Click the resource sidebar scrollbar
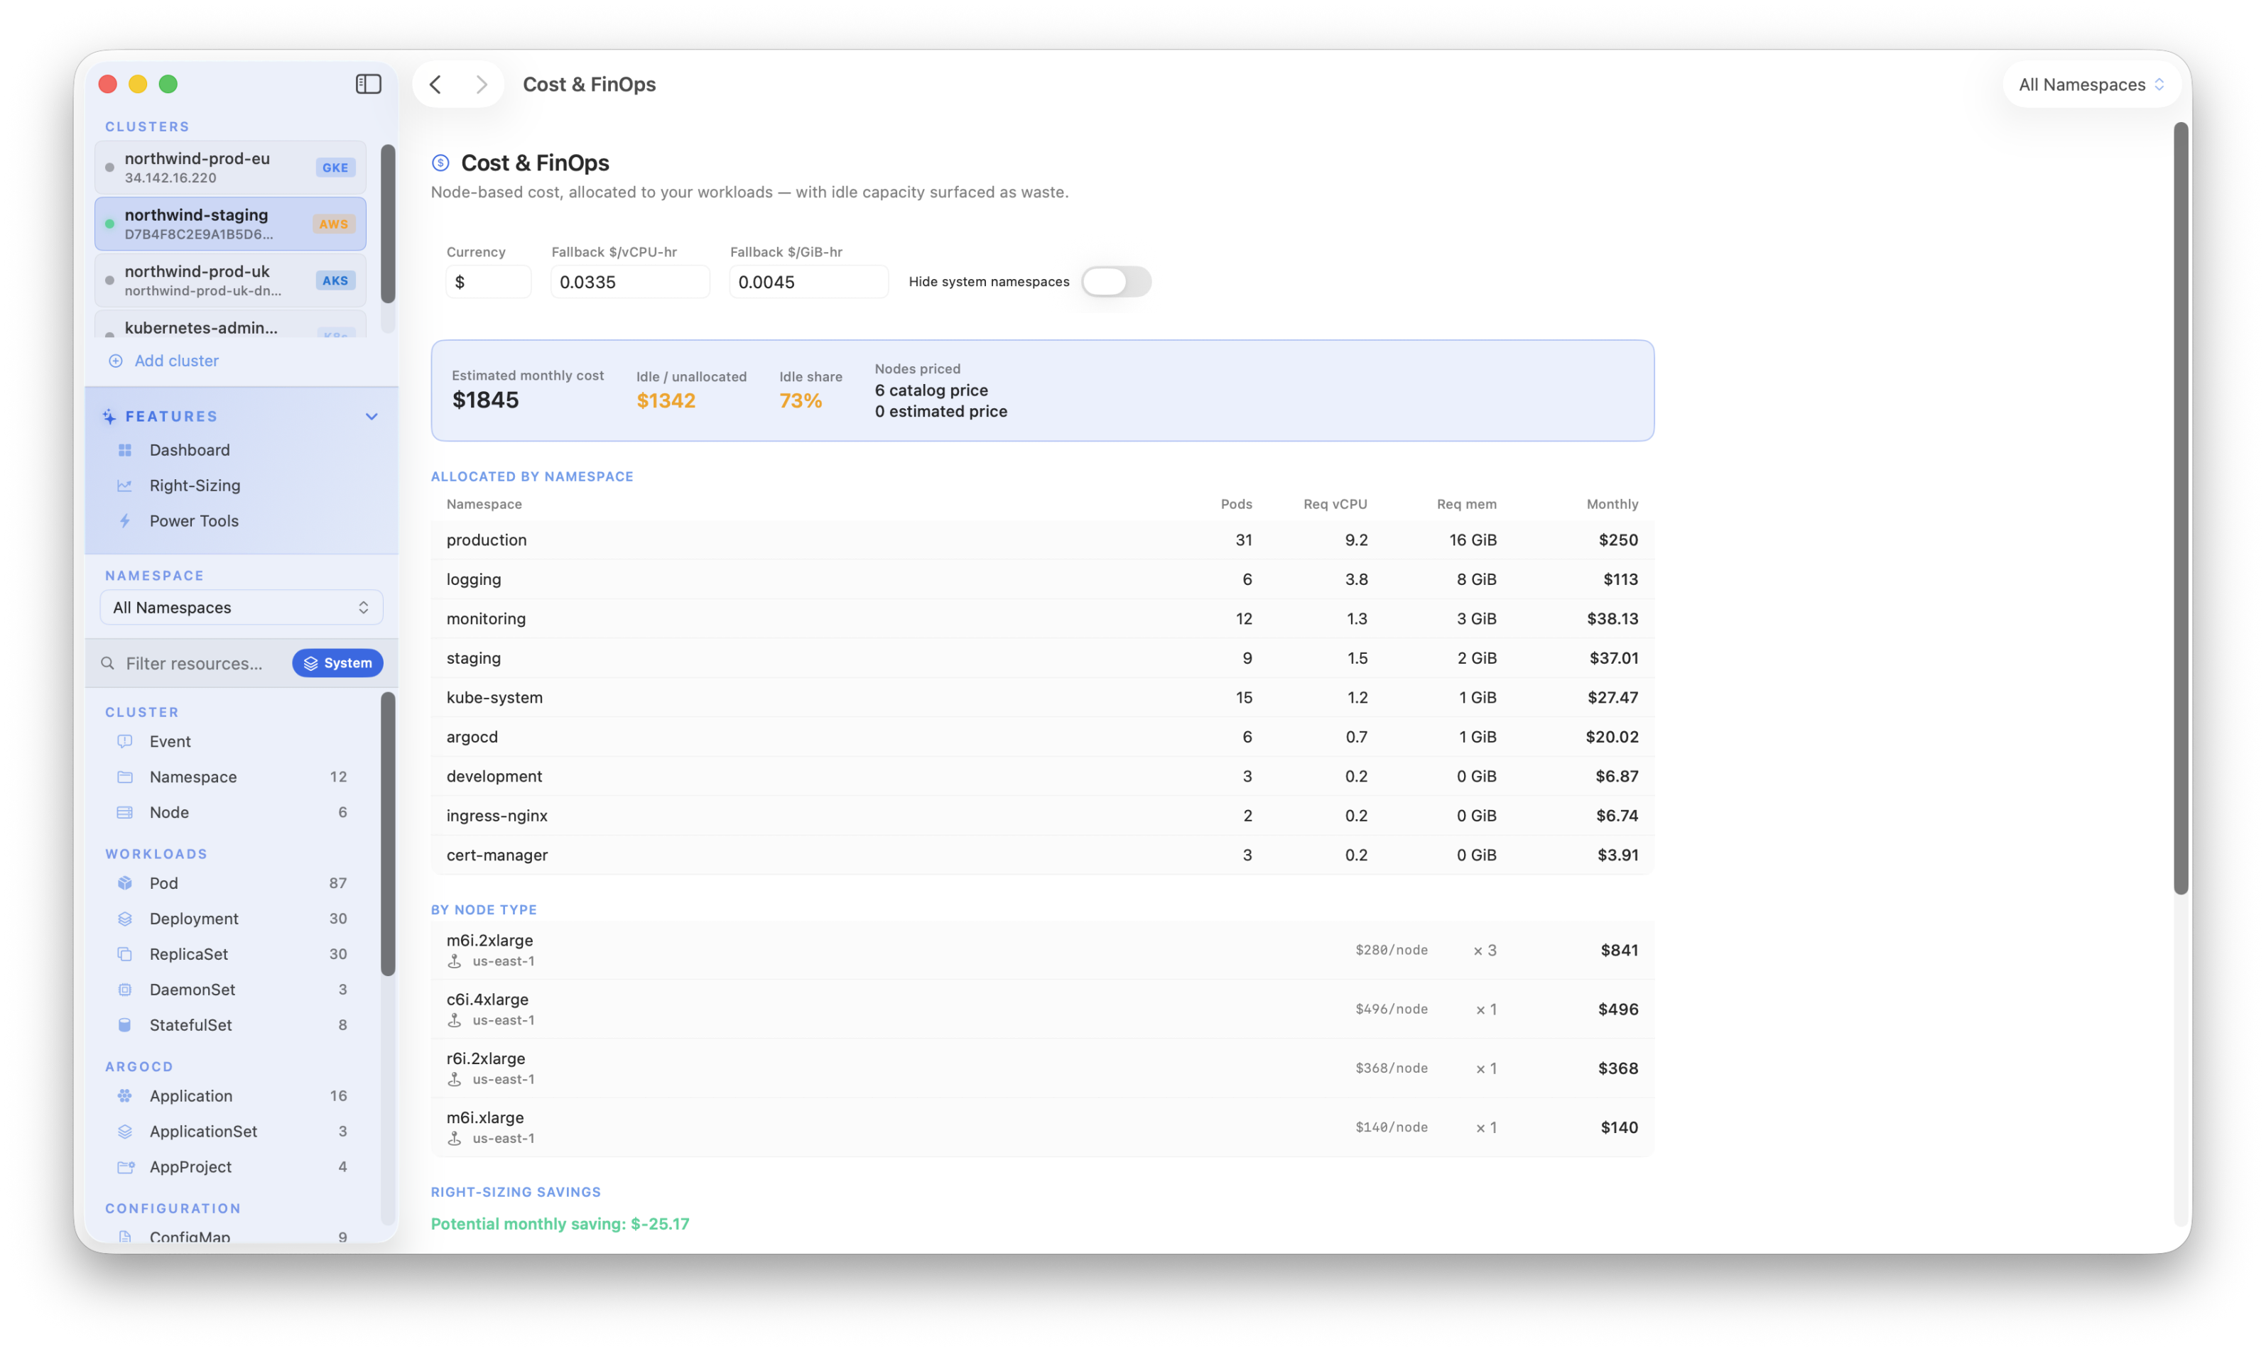The height and width of the screenshot is (1351, 2266). click(x=388, y=834)
